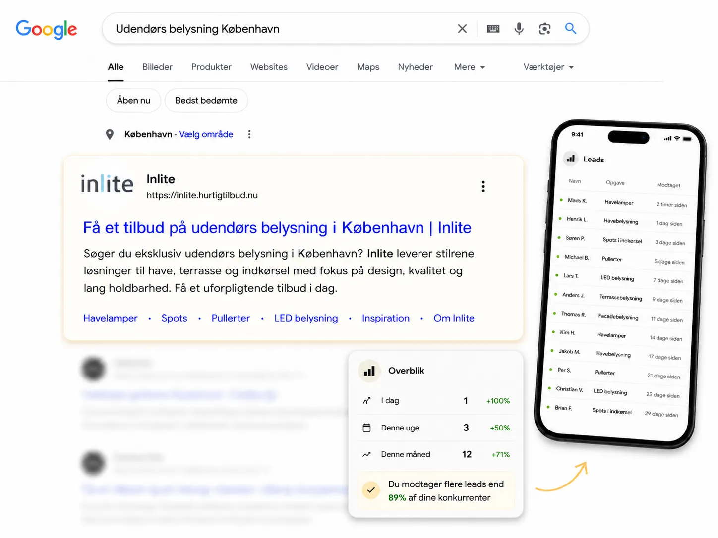Open the Anders J. lead row
The height and width of the screenshot is (538, 718).
tap(619, 297)
